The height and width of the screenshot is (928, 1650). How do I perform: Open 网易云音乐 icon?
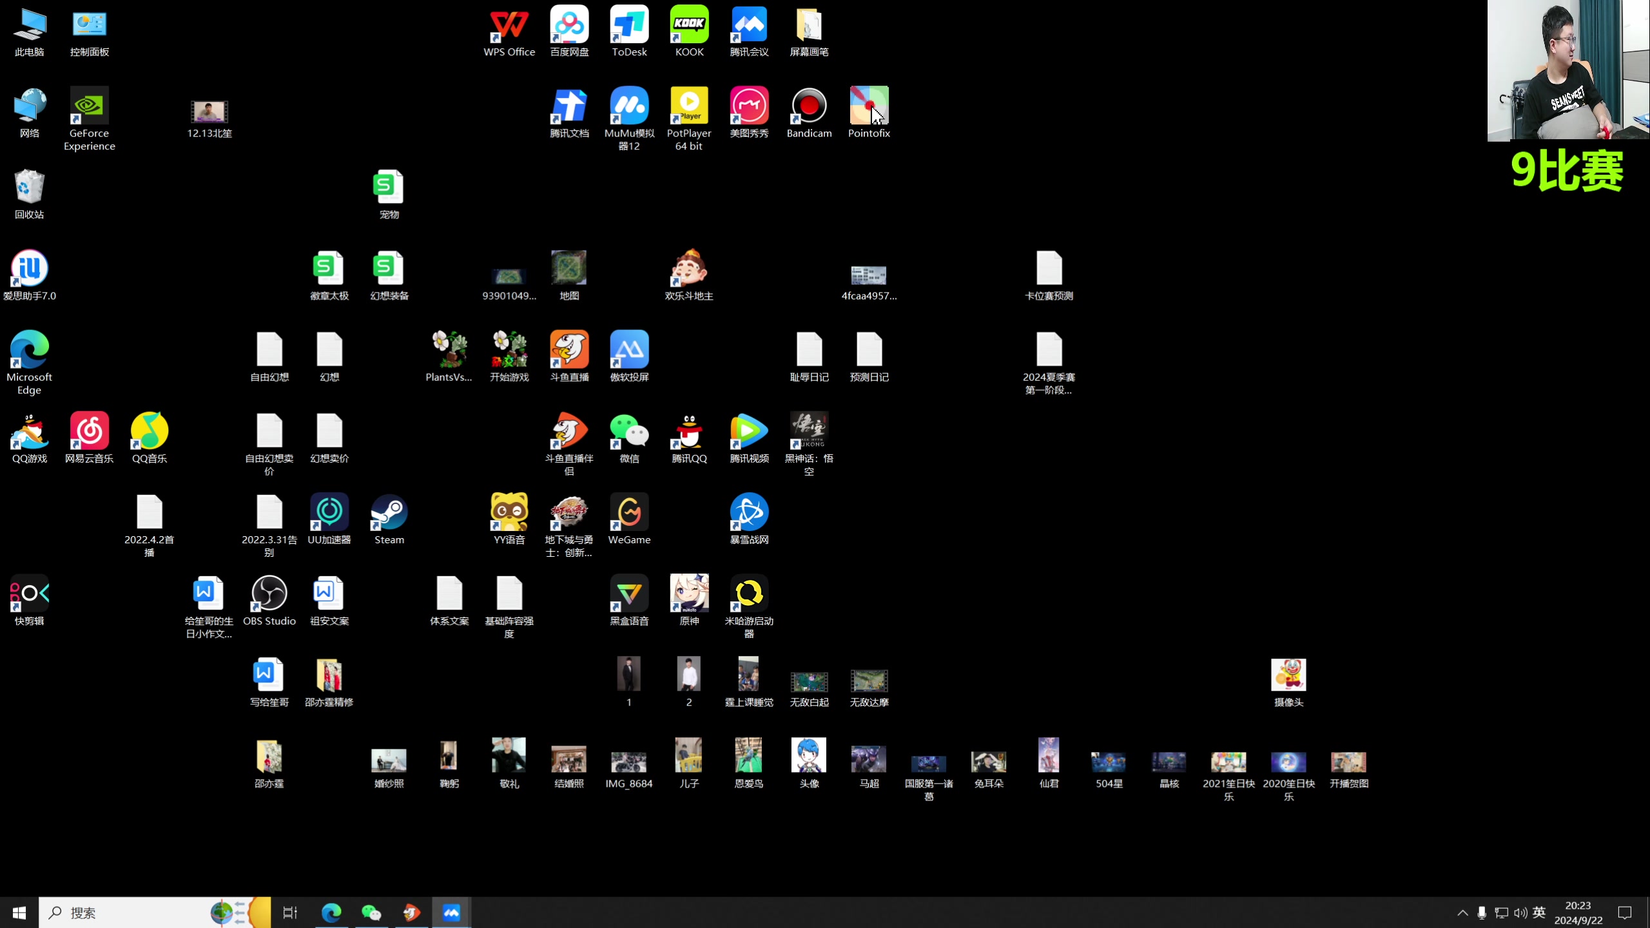pos(89,438)
